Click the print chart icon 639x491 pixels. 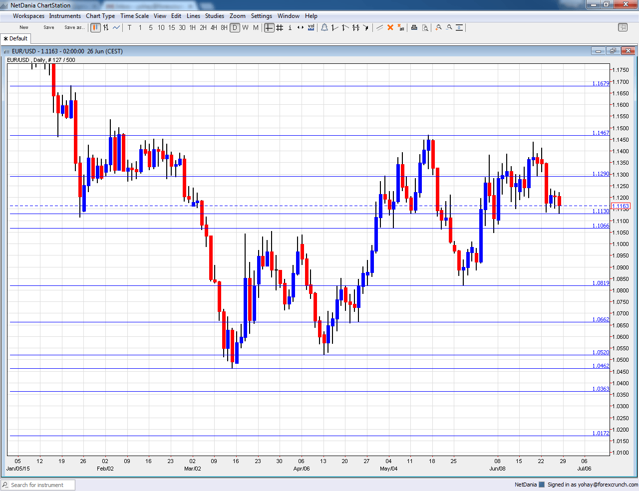(414, 27)
